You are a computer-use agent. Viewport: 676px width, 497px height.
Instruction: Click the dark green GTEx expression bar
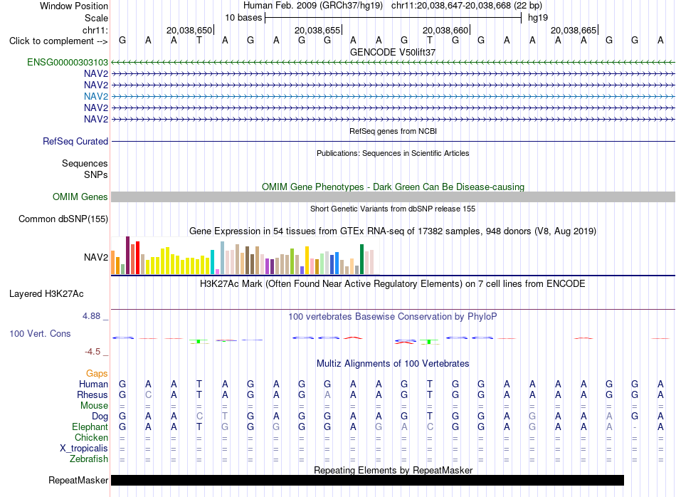pyautogui.click(x=361, y=259)
